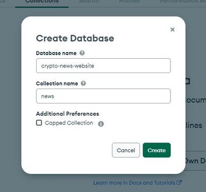Close the Create Database dialog with X

point(173,29)
